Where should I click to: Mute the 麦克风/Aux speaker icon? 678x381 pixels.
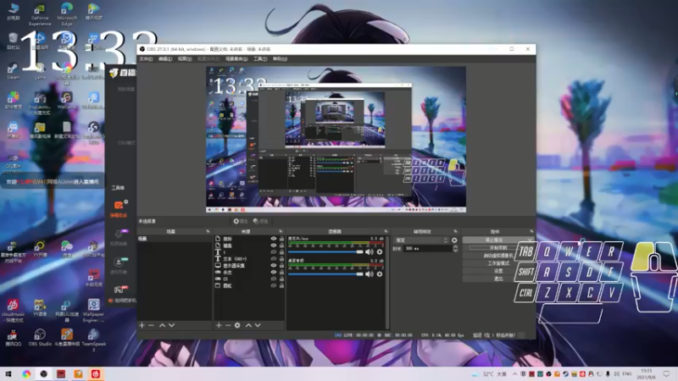coord(369,251)
